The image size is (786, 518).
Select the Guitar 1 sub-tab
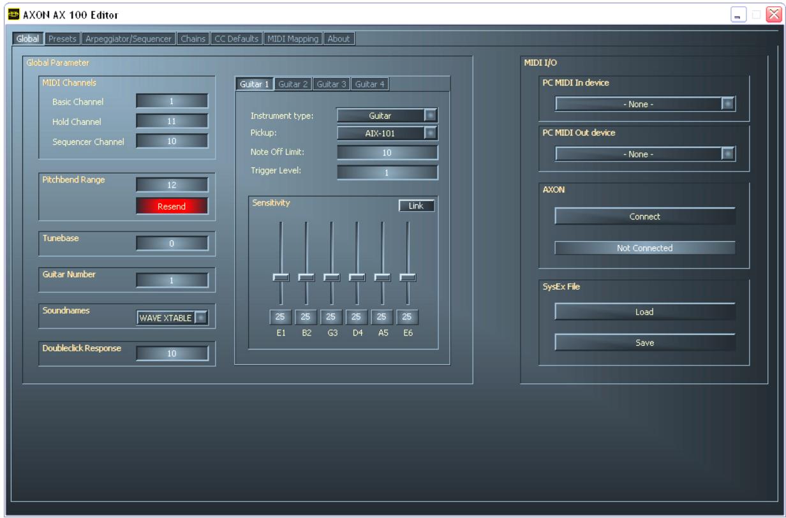point(255,84)
